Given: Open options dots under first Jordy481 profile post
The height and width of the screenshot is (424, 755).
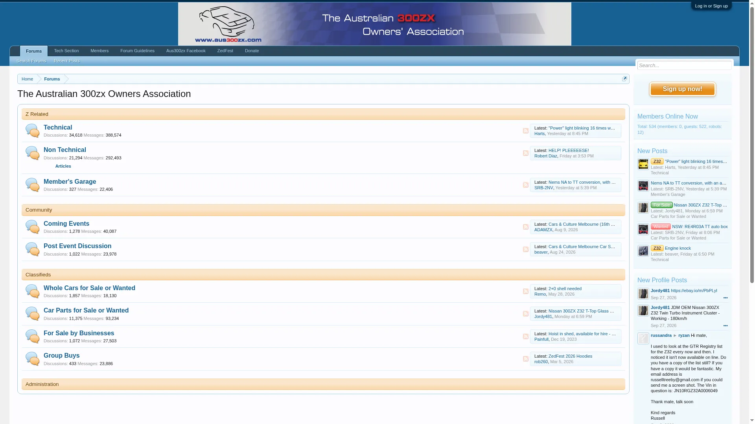Looking at the screenshot, I should (726, 298).
